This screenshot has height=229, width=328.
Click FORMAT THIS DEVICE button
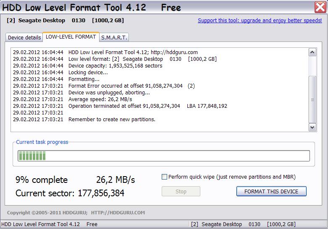click(271, 191)
